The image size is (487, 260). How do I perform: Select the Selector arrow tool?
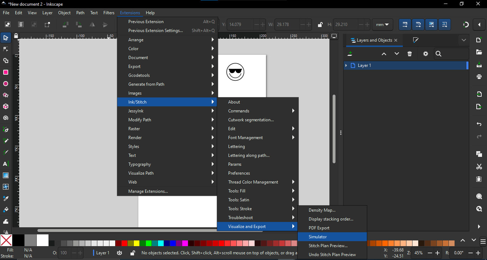[x=6, y=38]
